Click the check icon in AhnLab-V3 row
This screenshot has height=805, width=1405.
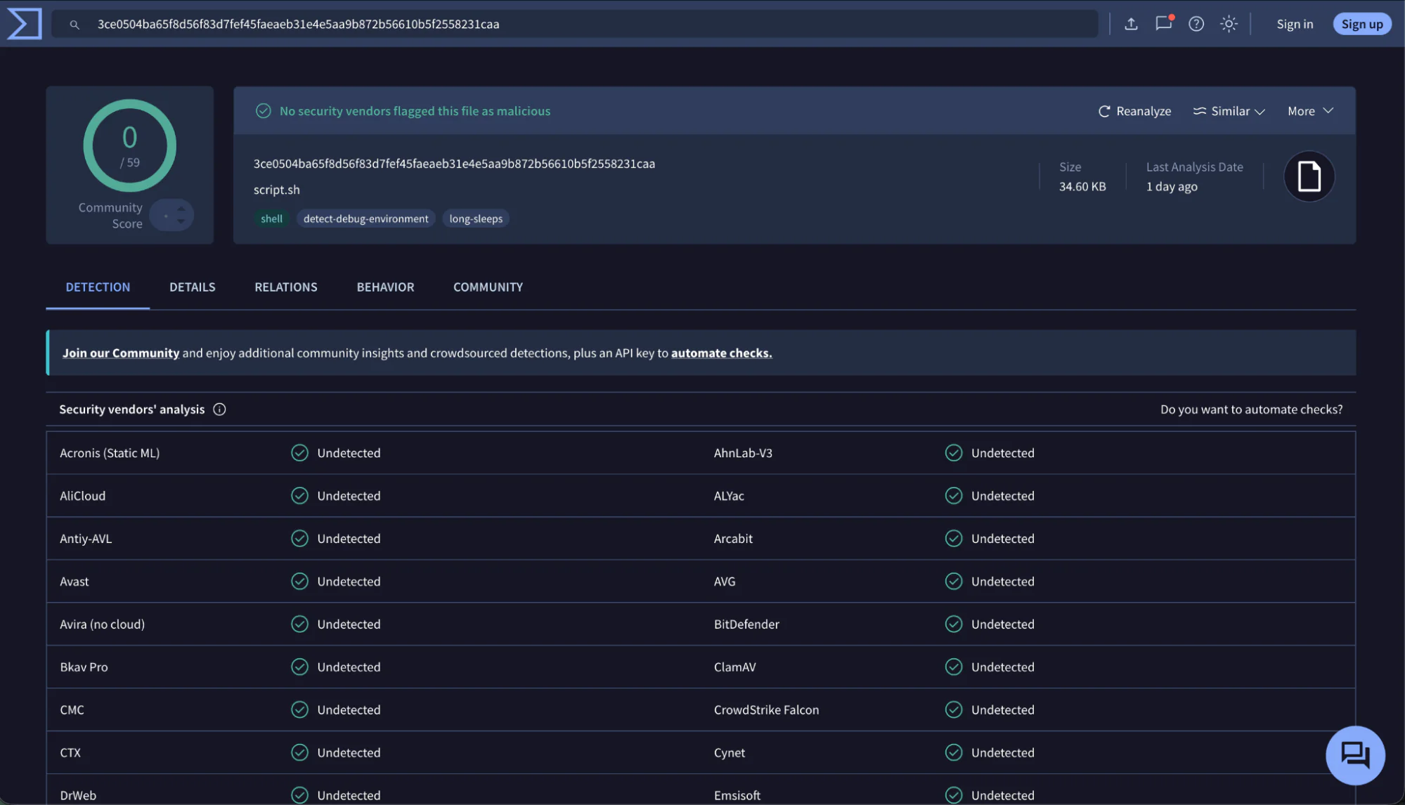pos(953,453)
